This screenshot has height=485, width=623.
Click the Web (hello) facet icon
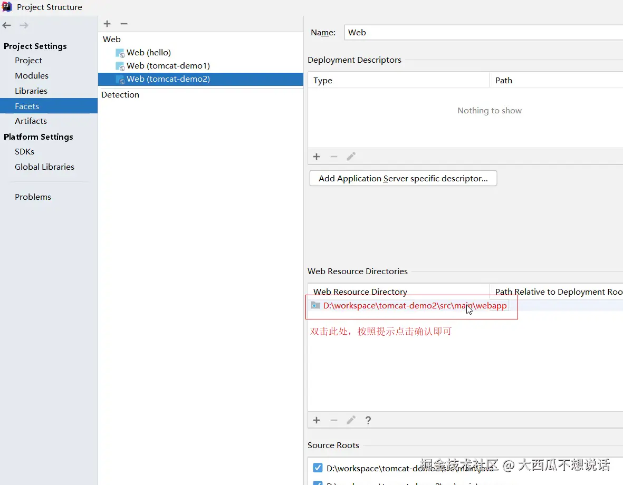(x=120, y=53)
